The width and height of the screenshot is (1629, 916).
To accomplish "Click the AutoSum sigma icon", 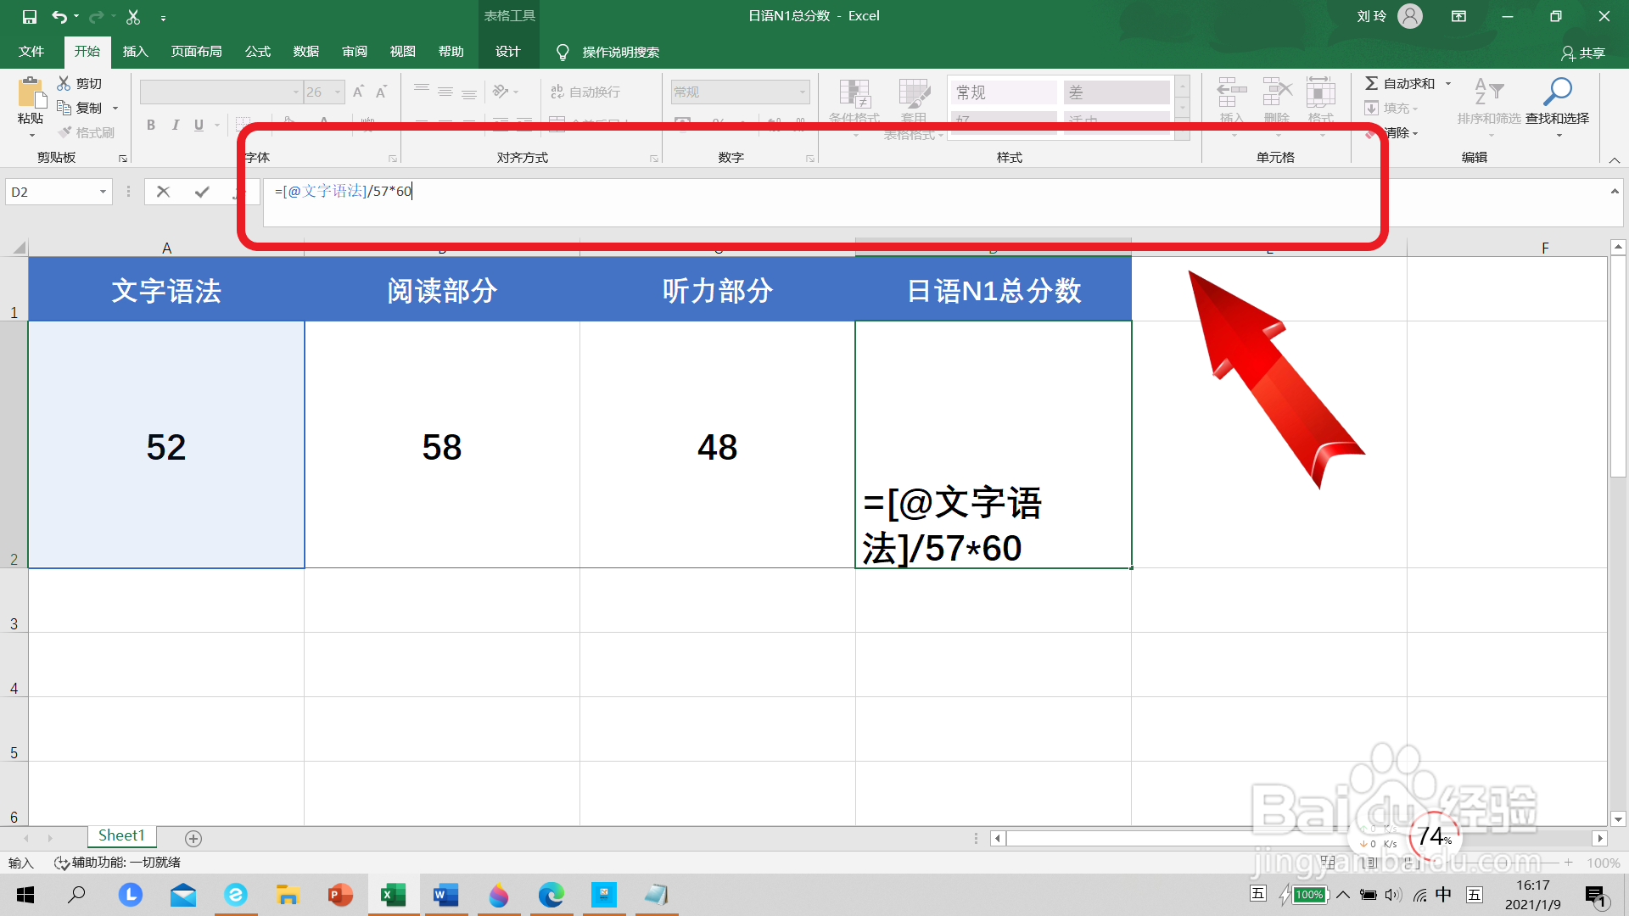I will click(1371, 83).
